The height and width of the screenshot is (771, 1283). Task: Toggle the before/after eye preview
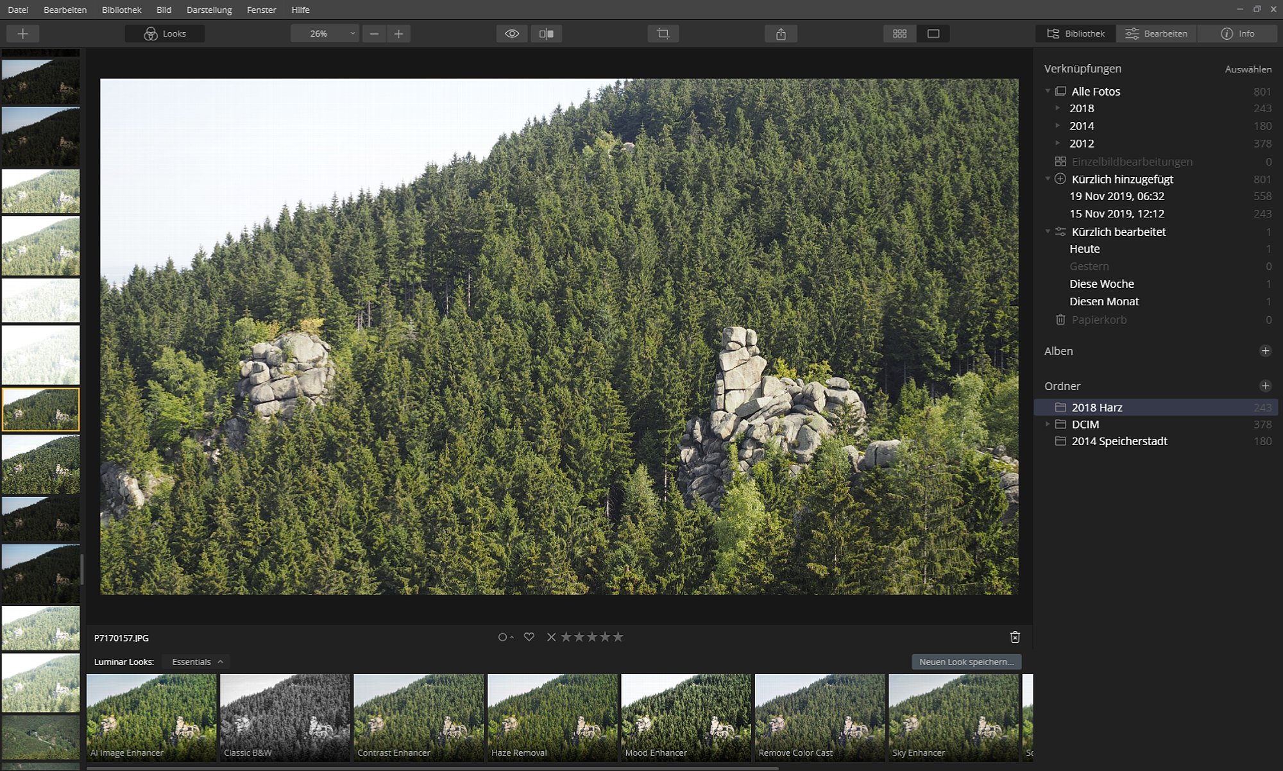coord(512,33)
